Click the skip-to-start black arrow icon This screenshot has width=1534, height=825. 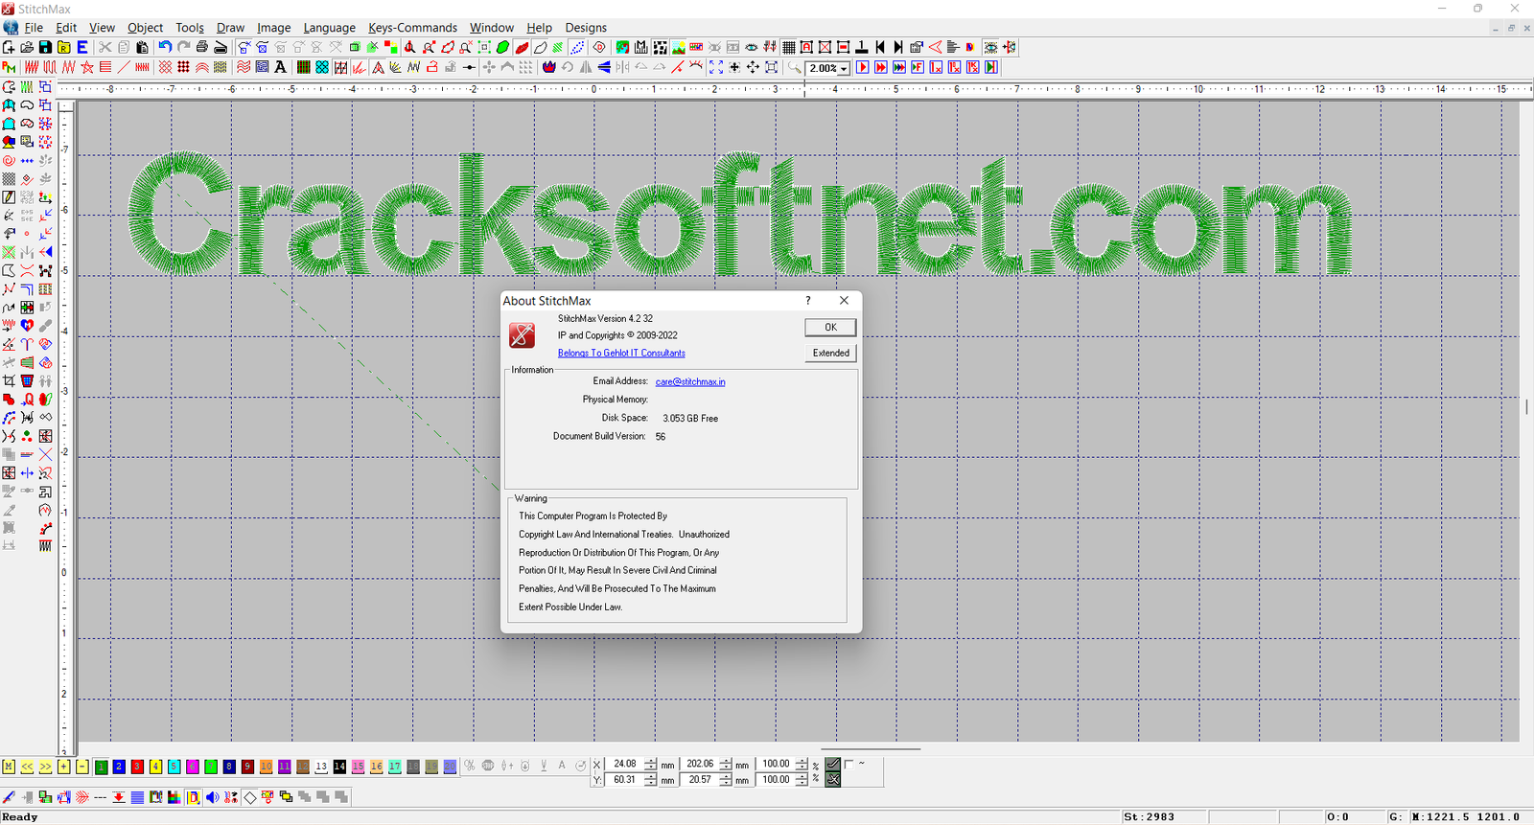[880, 47]
